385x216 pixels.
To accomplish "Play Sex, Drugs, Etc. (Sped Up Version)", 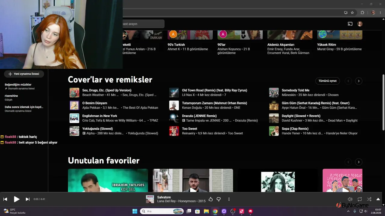I will pyautogui.click(x=74, y=92).
